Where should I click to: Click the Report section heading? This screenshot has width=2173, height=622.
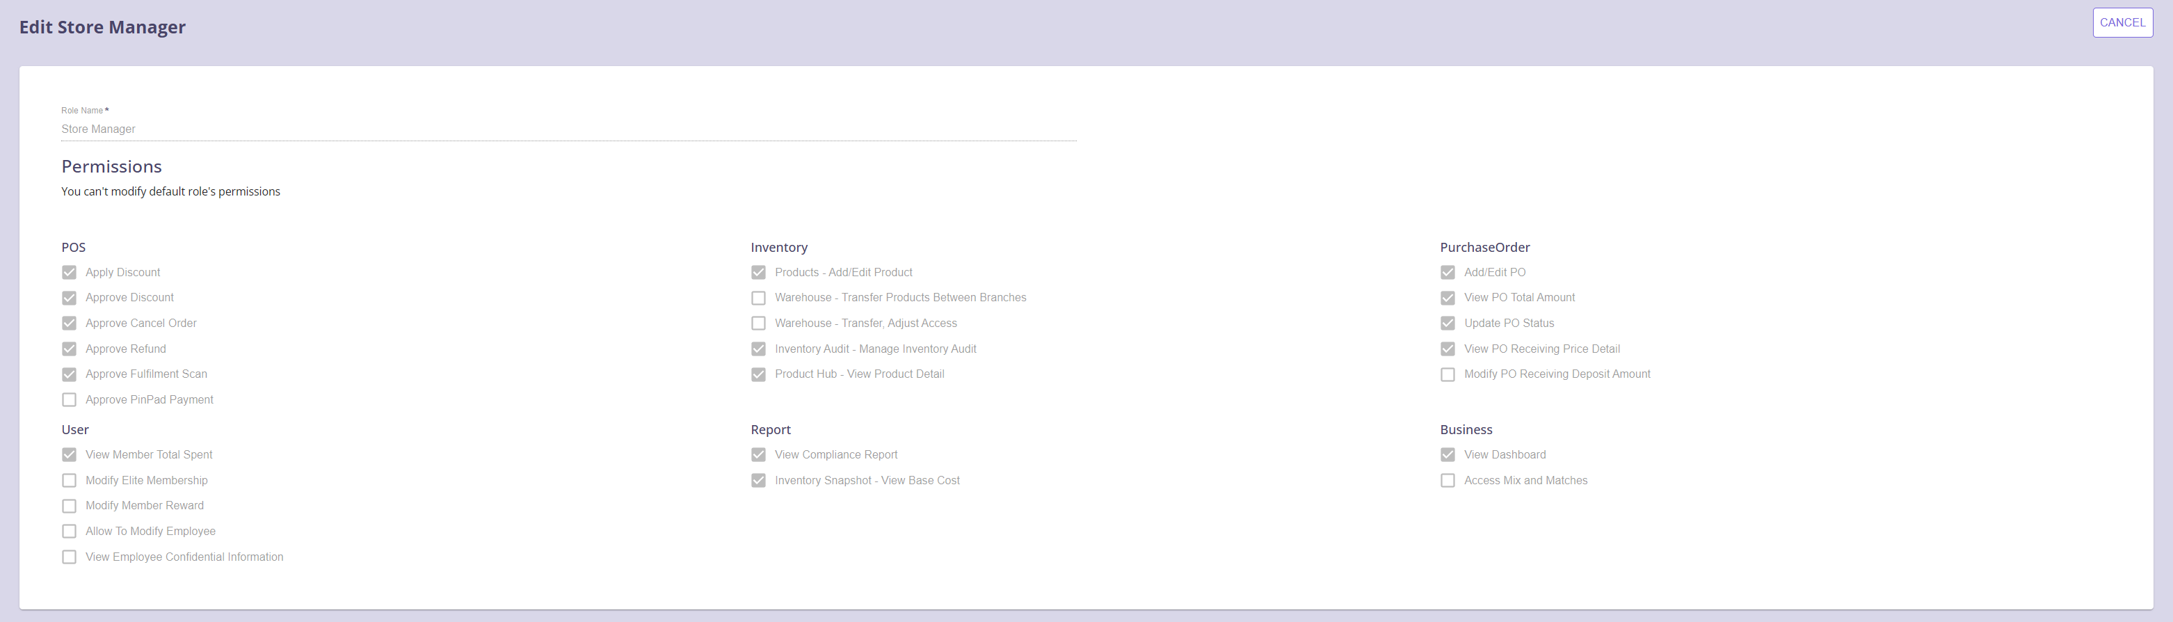click(771, 429)
